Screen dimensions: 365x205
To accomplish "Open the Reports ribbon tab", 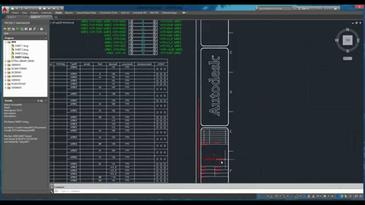I will 69,13.
